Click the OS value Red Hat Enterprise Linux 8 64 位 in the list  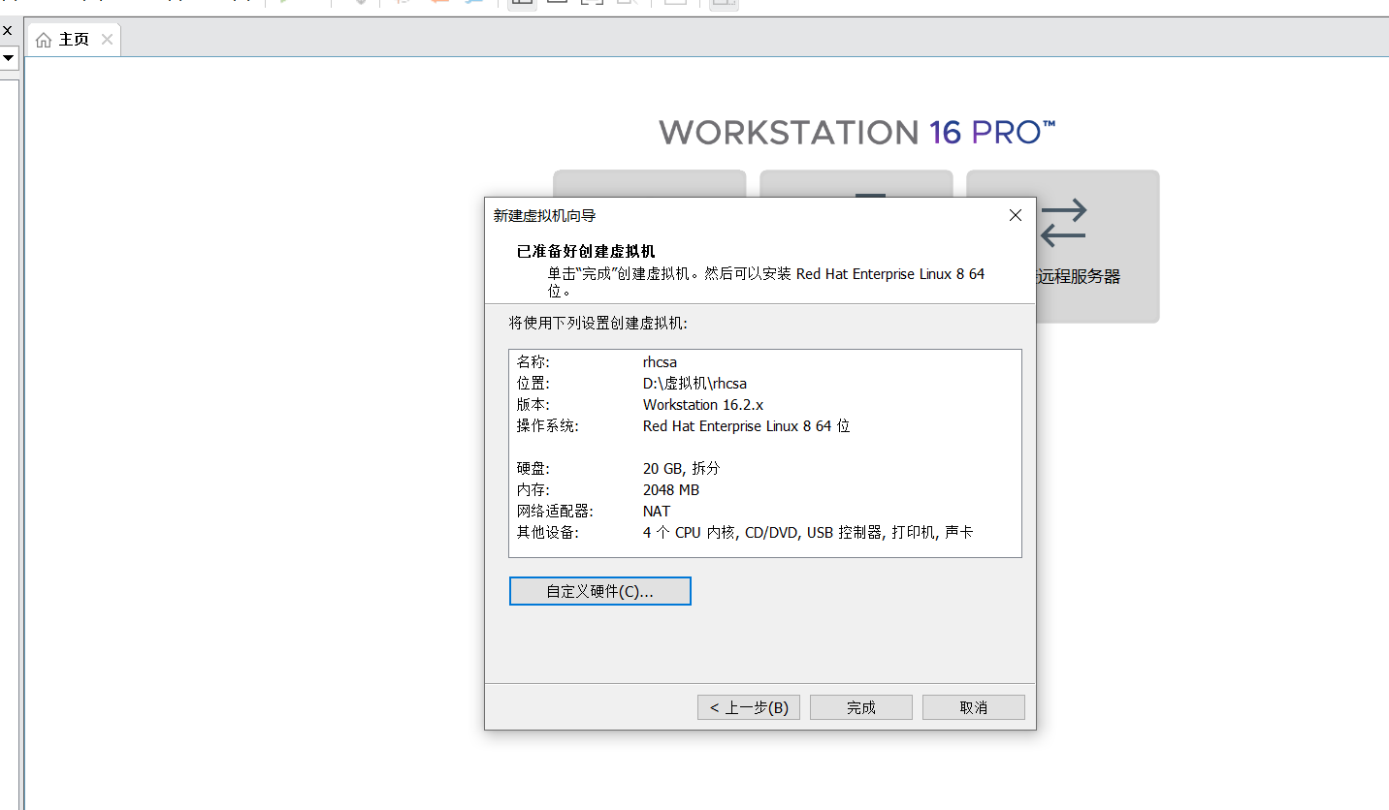746,426
